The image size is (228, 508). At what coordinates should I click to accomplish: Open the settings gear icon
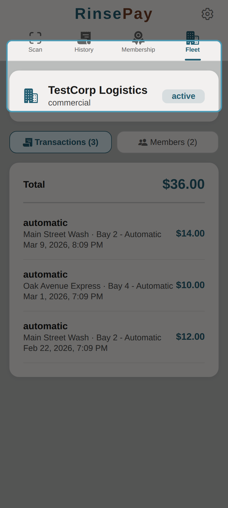(207, 14)
